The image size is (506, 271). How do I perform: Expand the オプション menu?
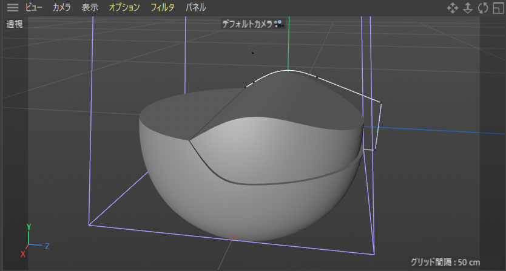tap(124, 8)
